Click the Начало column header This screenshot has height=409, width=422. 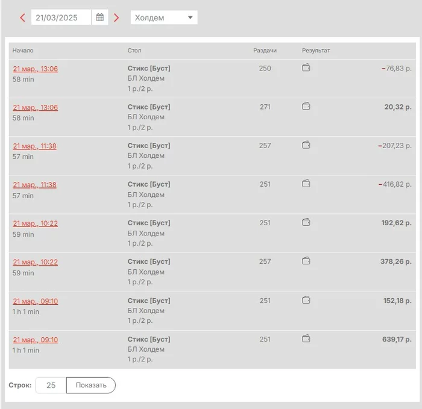[x=23, y=51]
